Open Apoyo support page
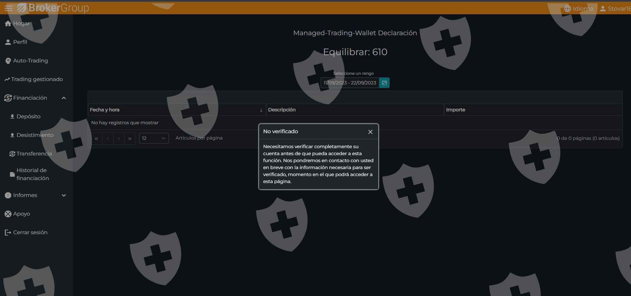631x296 pixels. tap(21, 214)
